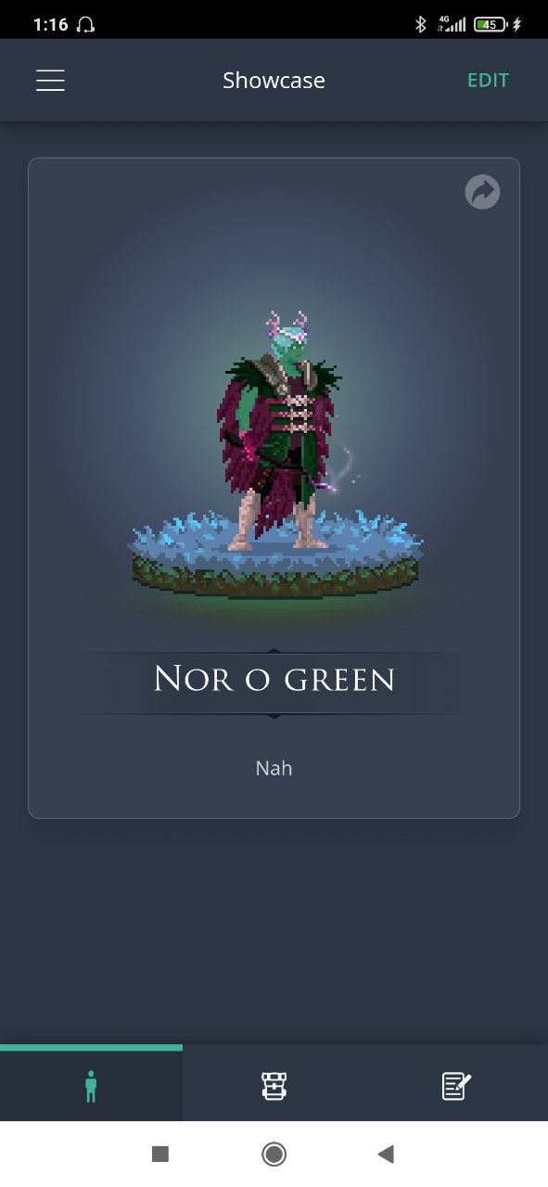548x1187 pixels.
Task: Tap the Android back triangle button
Action: click(x=386, y=1154)
